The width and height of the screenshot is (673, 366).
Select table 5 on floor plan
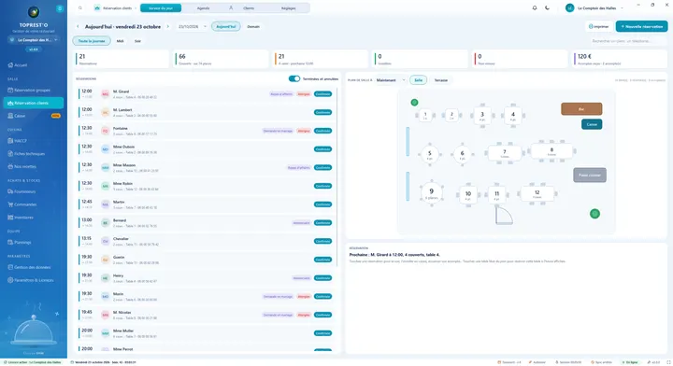coord(429,154)
